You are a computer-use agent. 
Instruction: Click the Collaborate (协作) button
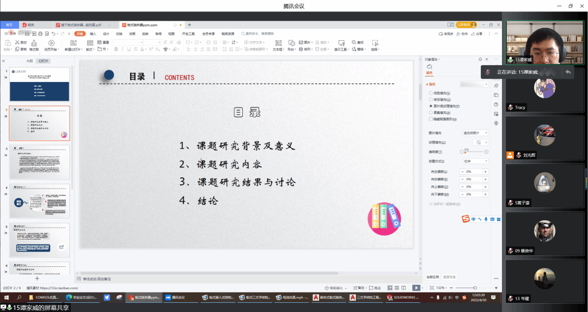pos(460,34)
